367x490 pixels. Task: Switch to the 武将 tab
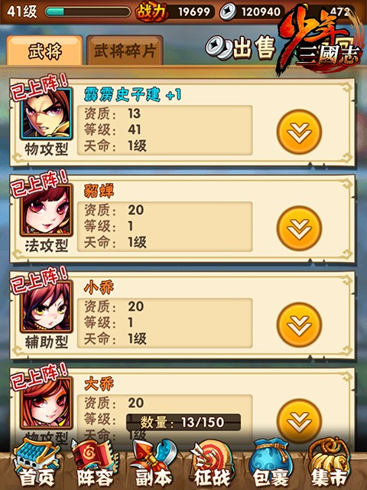[x=44, y=51]
